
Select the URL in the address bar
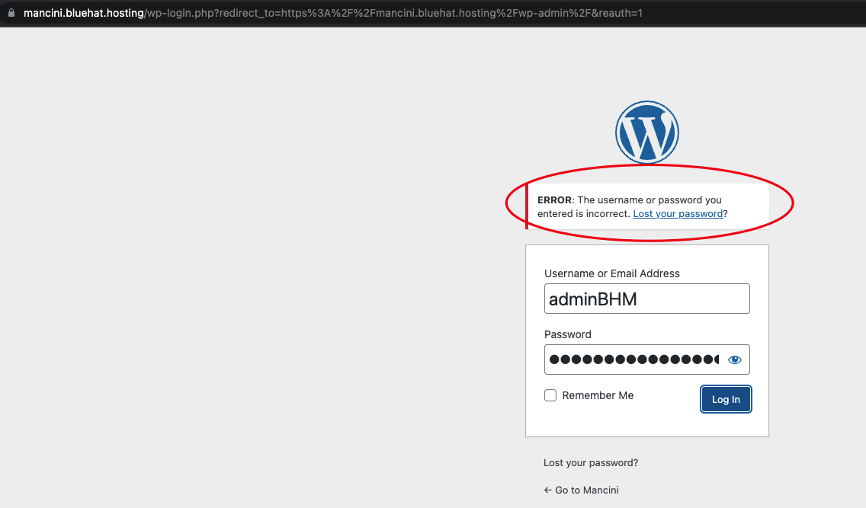[333, 13]
